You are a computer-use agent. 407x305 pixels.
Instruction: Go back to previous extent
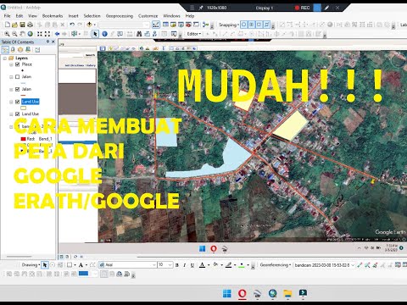tap(57, 34)
